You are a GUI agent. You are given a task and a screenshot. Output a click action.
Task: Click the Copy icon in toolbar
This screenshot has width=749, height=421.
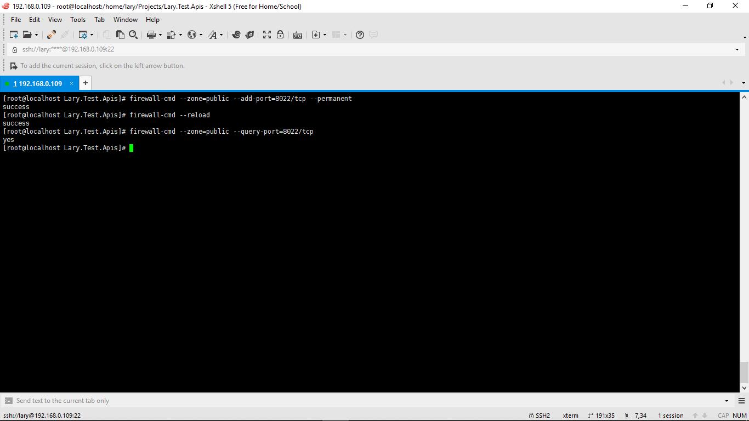click(x=107, y=35)
